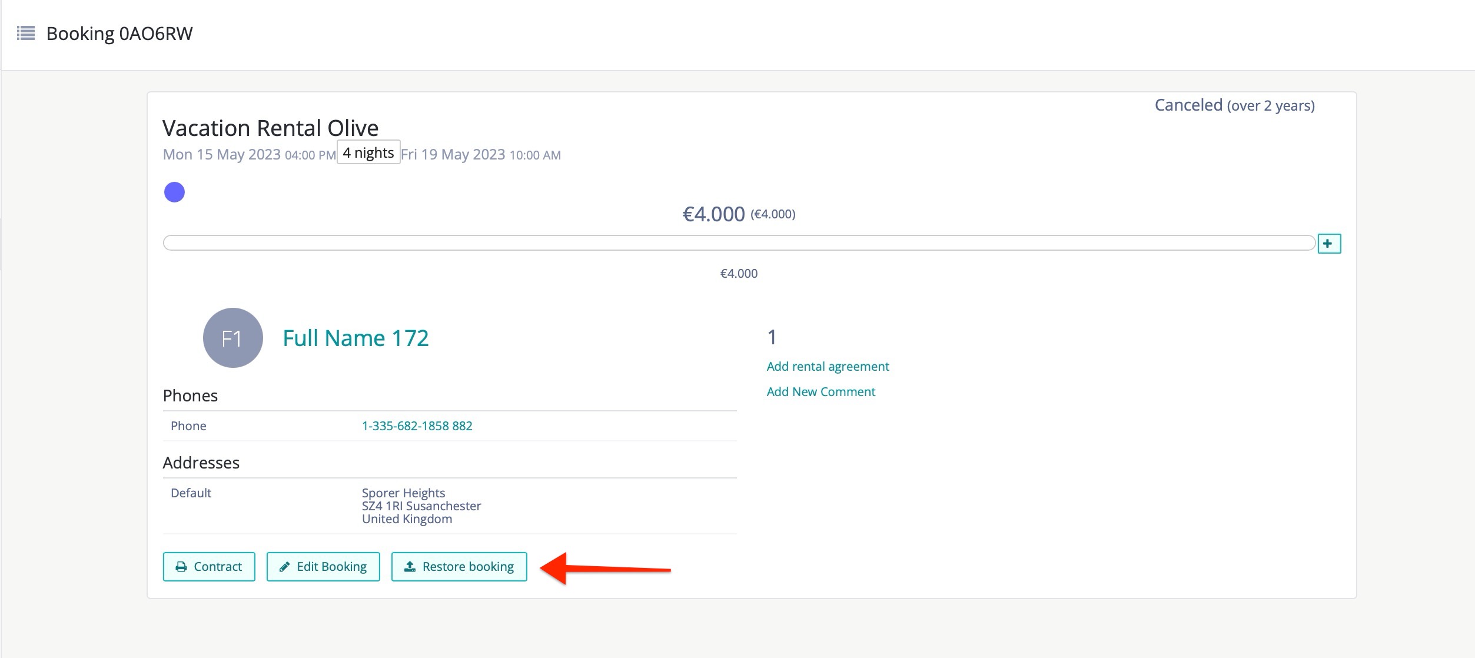Click the printer icon on the Contract button
The width and height of the screenshot is (1475, 658).
pos(181,566)
